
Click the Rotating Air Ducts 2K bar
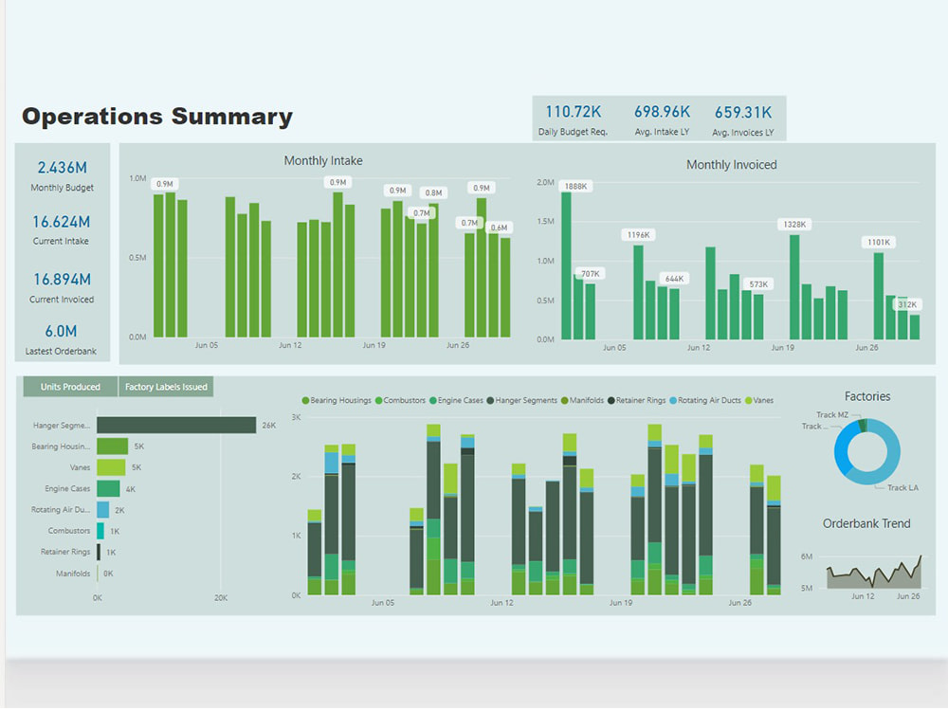102,510
